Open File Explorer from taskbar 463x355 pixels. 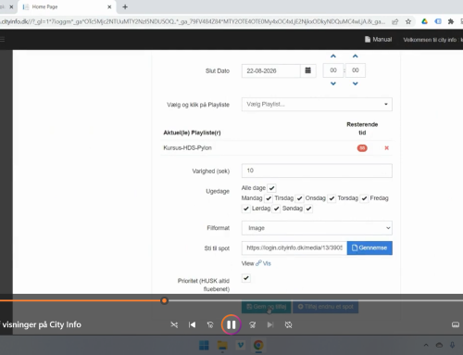click(x=222, y=345)
